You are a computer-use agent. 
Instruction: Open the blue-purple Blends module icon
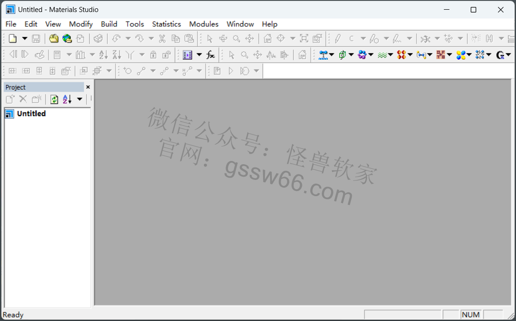click(x=362, y=55)
